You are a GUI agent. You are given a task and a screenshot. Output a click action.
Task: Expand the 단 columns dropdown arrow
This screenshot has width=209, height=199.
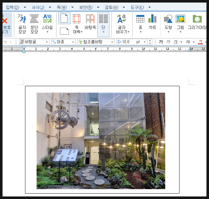tap(103, 32)
